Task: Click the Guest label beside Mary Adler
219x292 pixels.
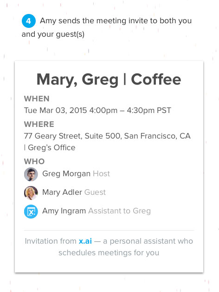Action: click(x=95, y=192)
